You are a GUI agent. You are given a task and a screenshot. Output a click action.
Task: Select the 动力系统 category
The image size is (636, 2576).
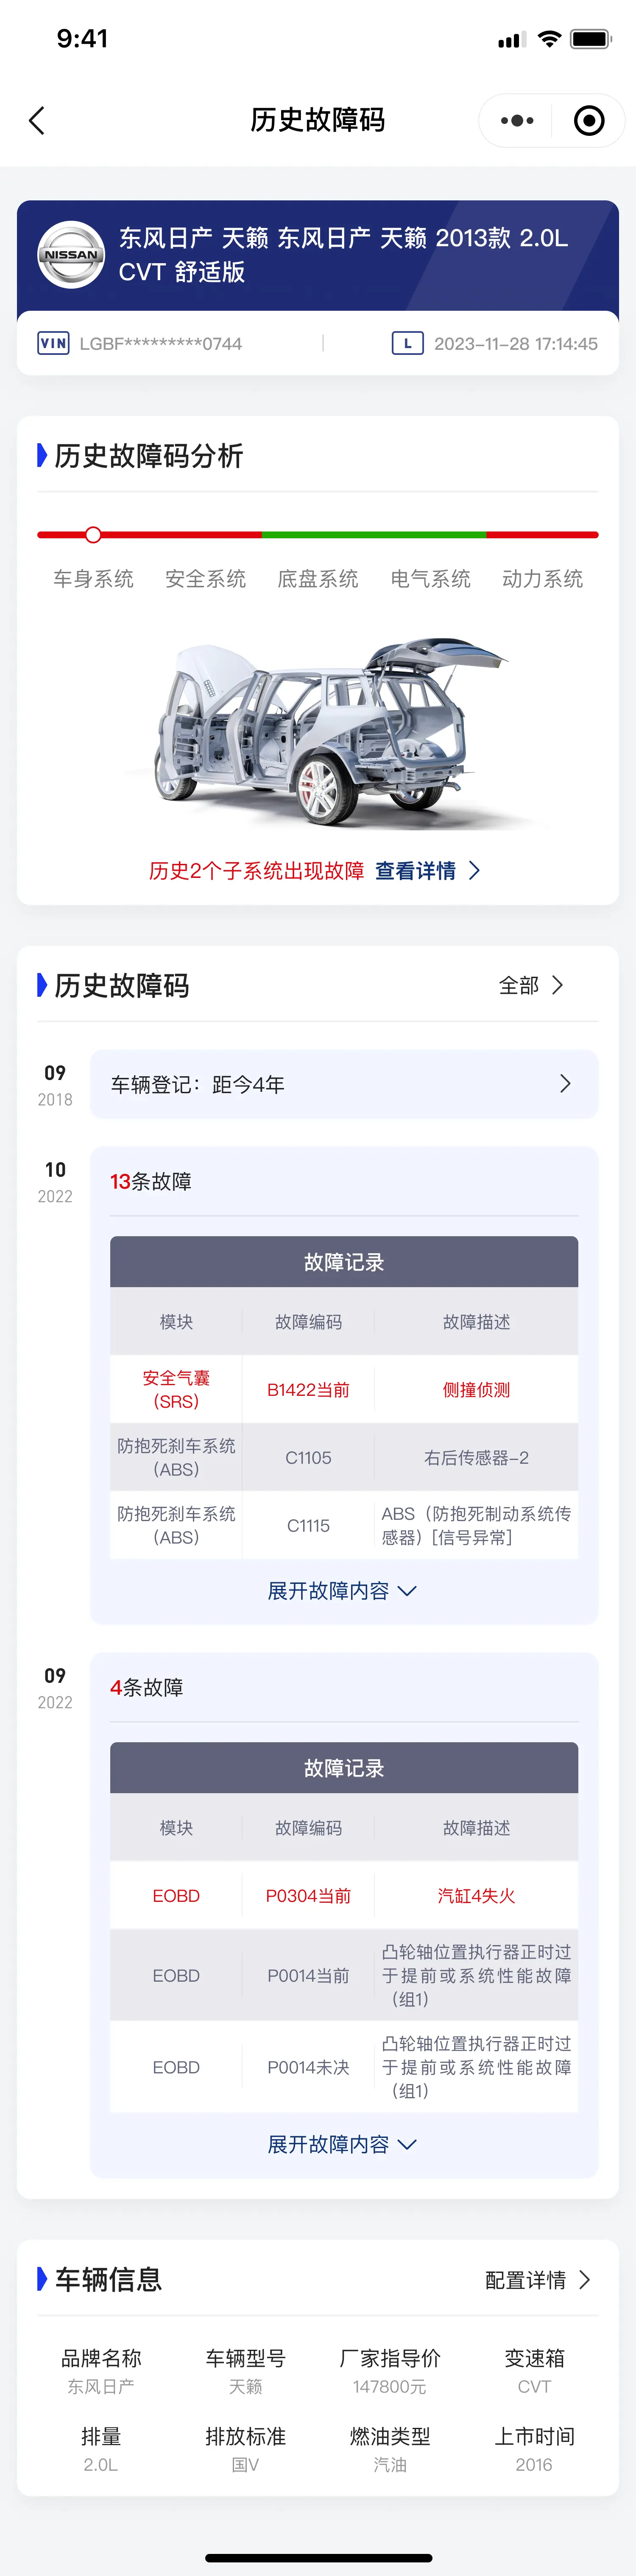542,579
